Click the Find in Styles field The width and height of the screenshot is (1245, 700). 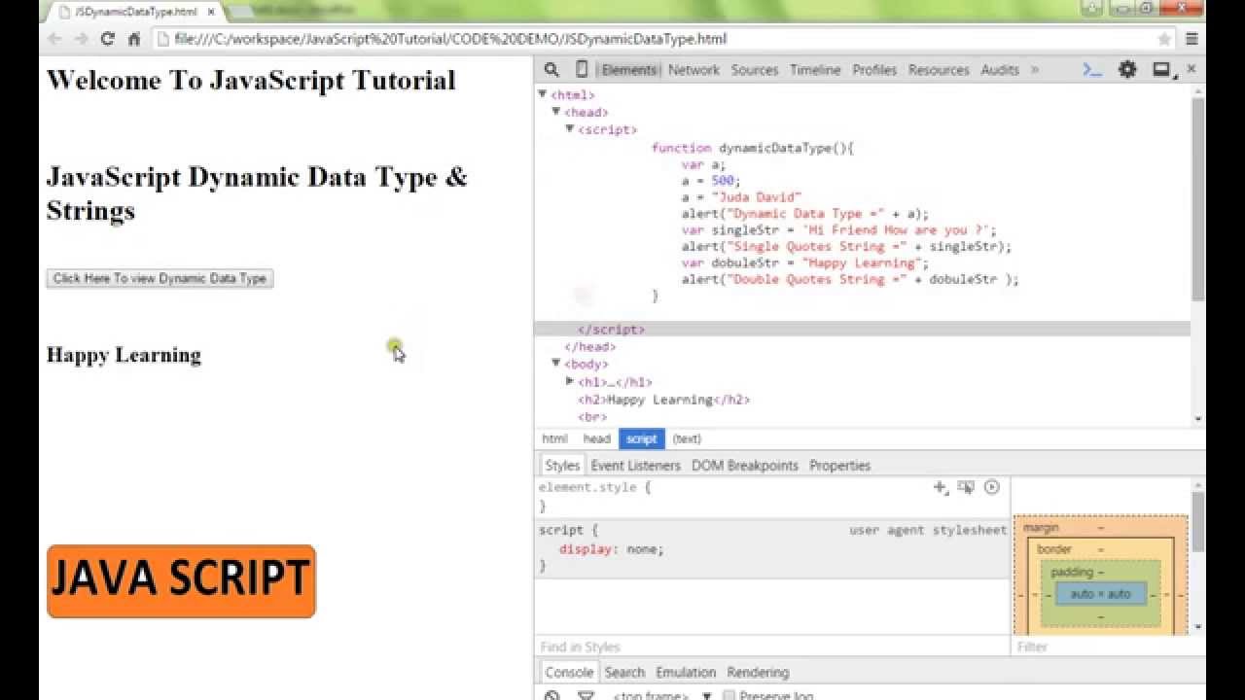coord(772,647)
